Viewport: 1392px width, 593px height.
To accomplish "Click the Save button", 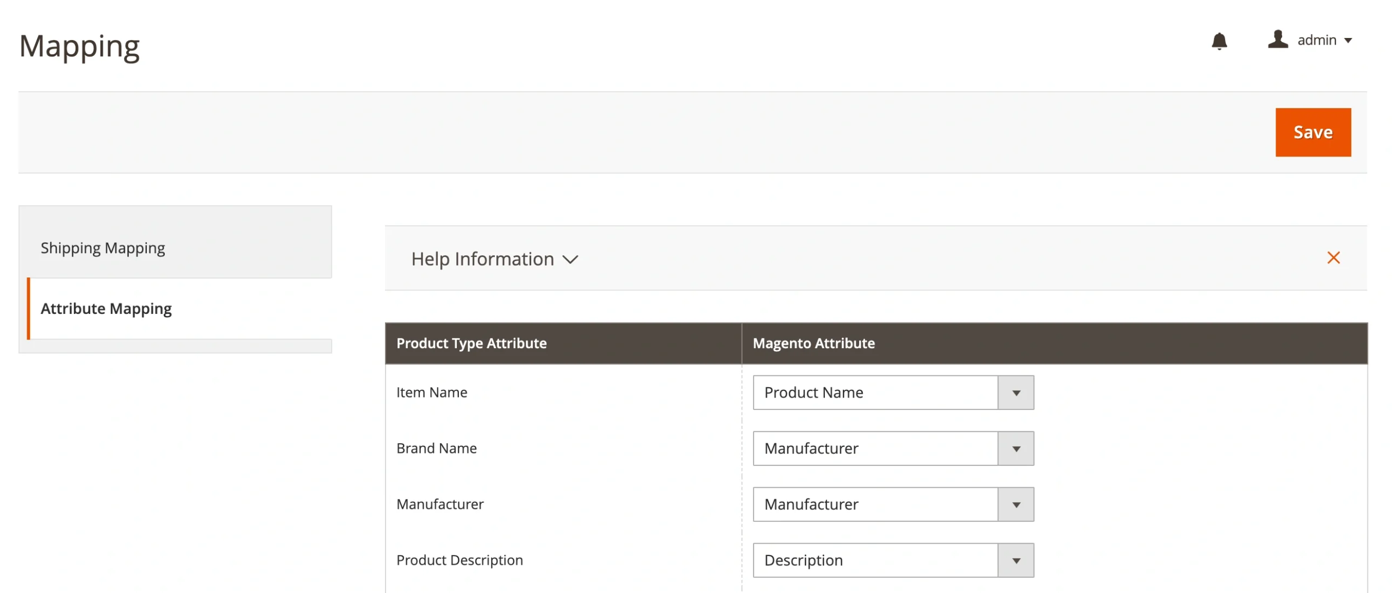I will pyautogui.click(x=1313, y=132).
